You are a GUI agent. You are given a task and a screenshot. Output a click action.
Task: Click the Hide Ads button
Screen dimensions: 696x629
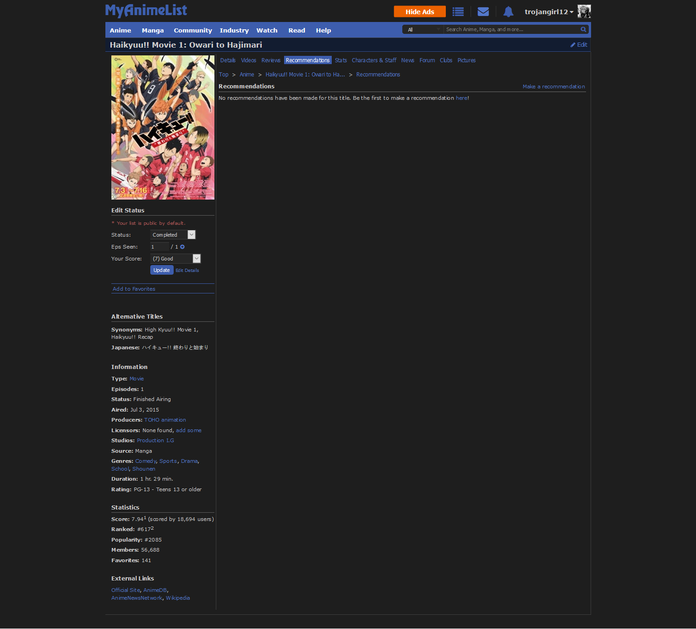click(420, 11)
